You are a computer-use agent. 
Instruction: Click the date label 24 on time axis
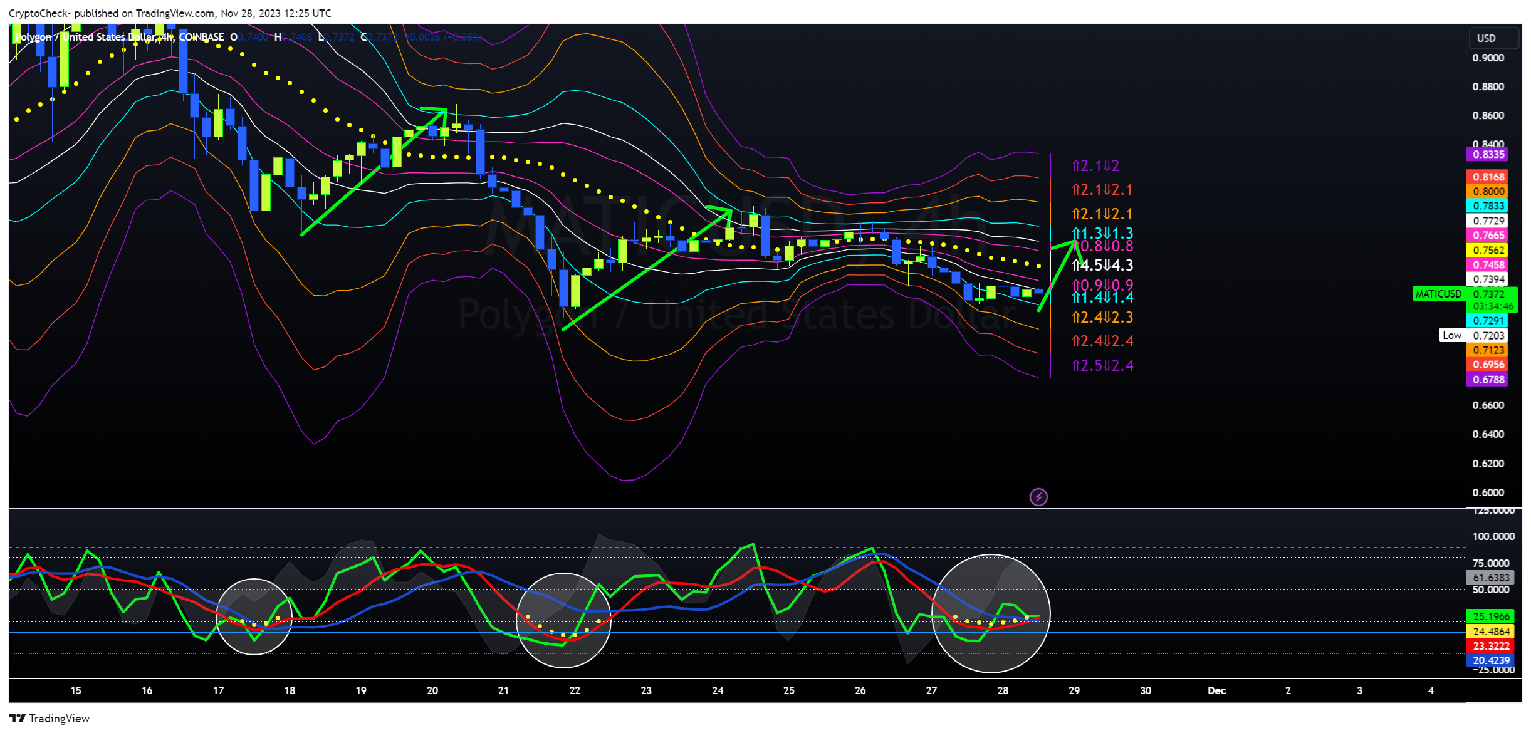(718, 690)
